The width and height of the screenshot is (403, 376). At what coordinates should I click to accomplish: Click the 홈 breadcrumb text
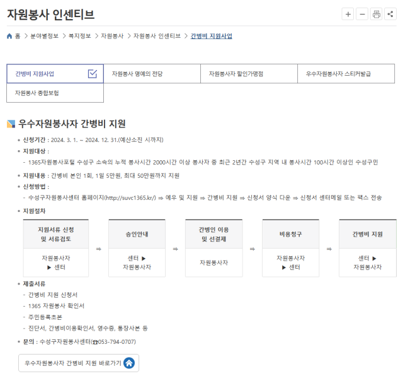point(17,36)
